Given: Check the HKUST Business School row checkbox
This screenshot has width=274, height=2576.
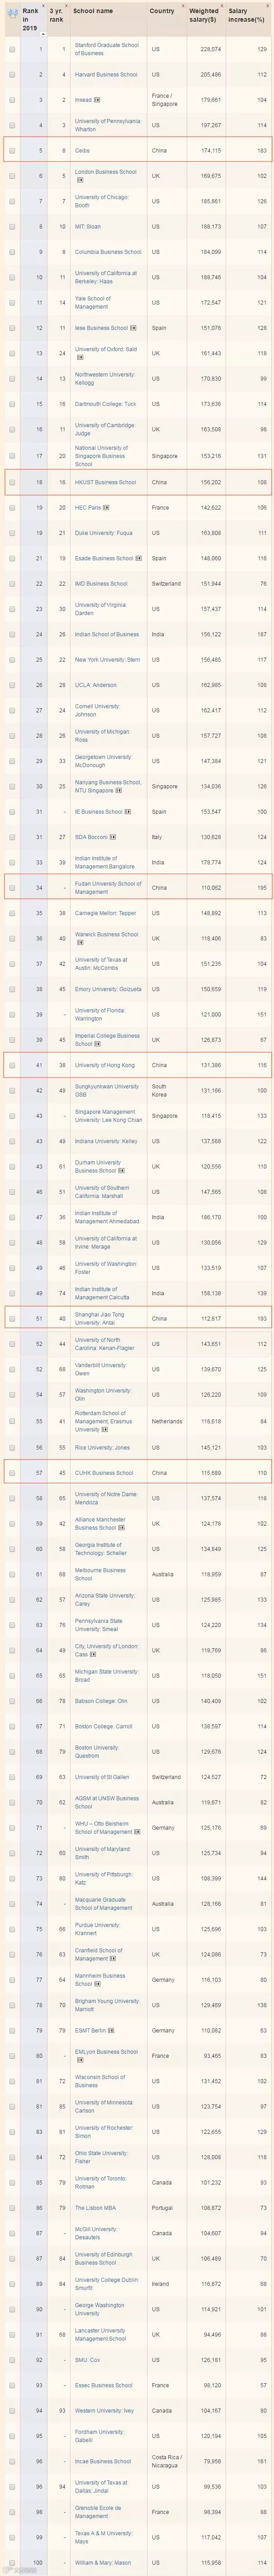Looking at the screenshot, I should pyautogui.click(x=12, y=482).
